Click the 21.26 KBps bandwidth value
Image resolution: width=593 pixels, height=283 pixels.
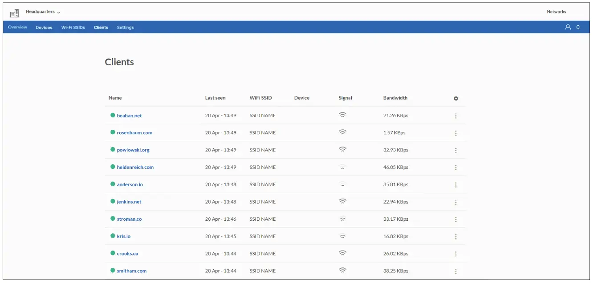tap(396, 116)
